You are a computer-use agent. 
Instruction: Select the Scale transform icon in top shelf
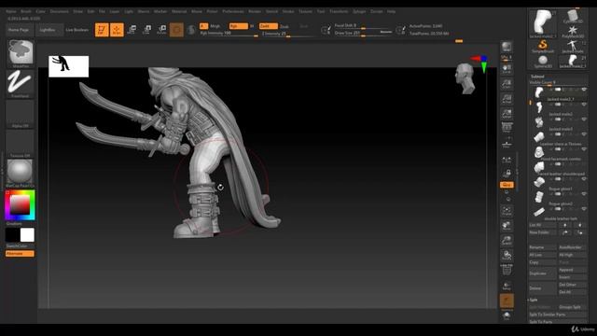(x=146, y=30)
